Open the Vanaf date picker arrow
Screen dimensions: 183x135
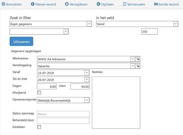pyautogui.click(x=87, y=73)
